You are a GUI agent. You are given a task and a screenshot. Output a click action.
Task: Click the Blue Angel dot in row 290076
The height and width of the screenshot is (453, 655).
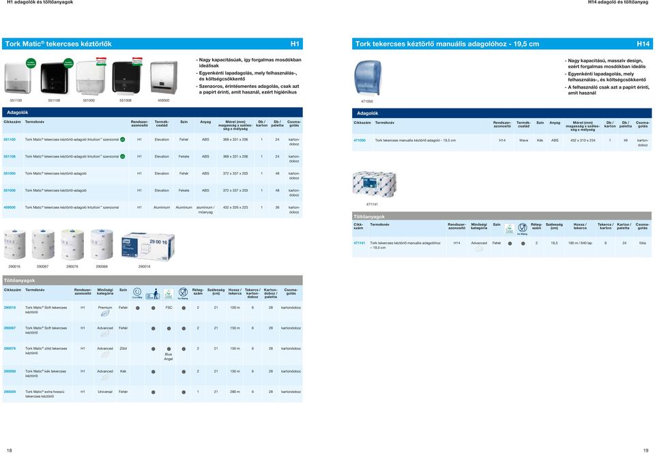tap(169, 349)
